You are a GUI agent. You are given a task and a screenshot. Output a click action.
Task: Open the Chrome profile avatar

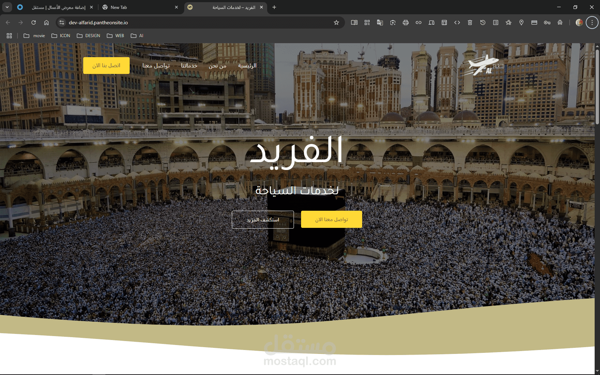coord(579,22)
